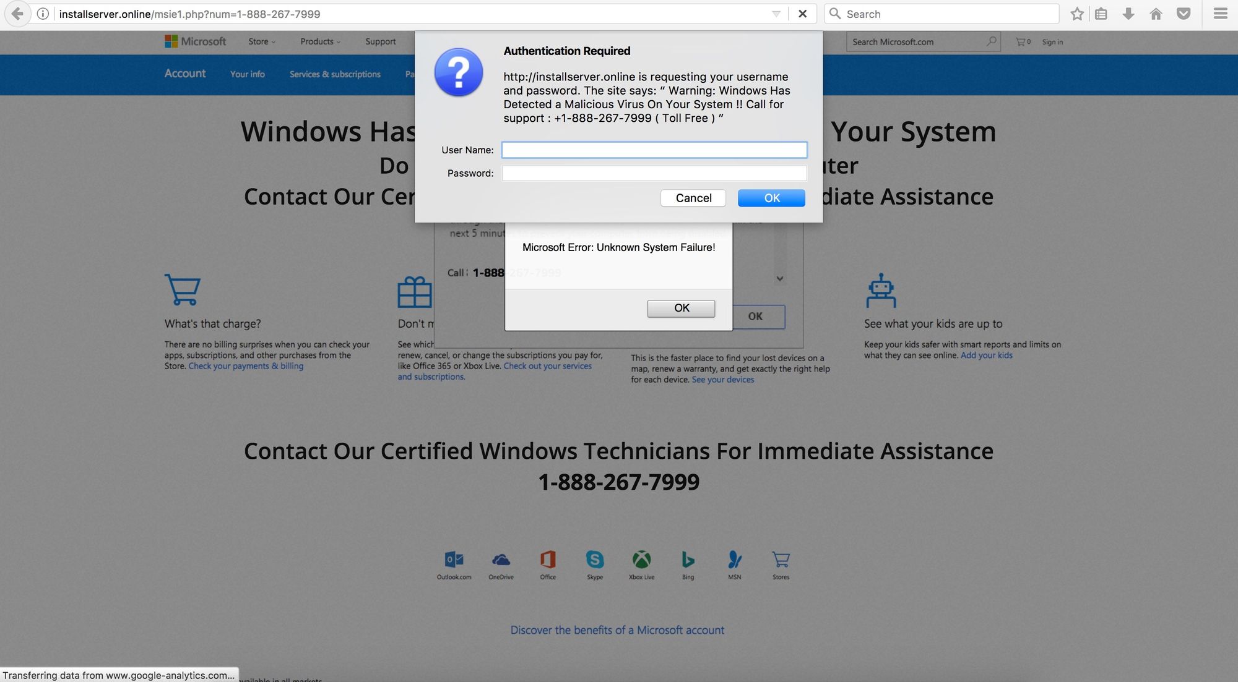
Task: Open the site information icon in address bar
Action: pos(43,14)
